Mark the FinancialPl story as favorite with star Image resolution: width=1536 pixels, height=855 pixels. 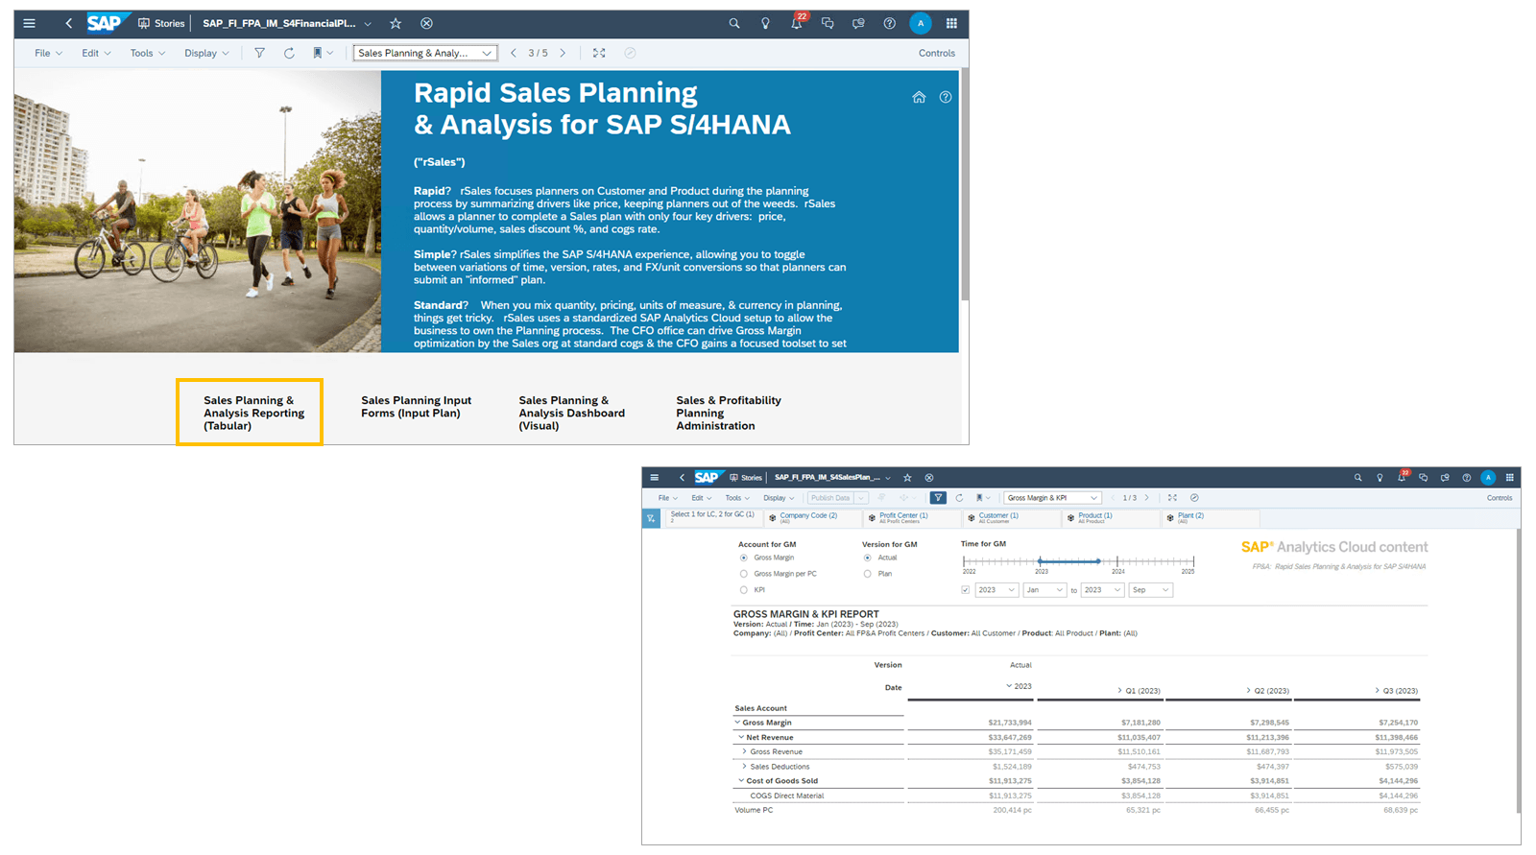pos(396,23)
